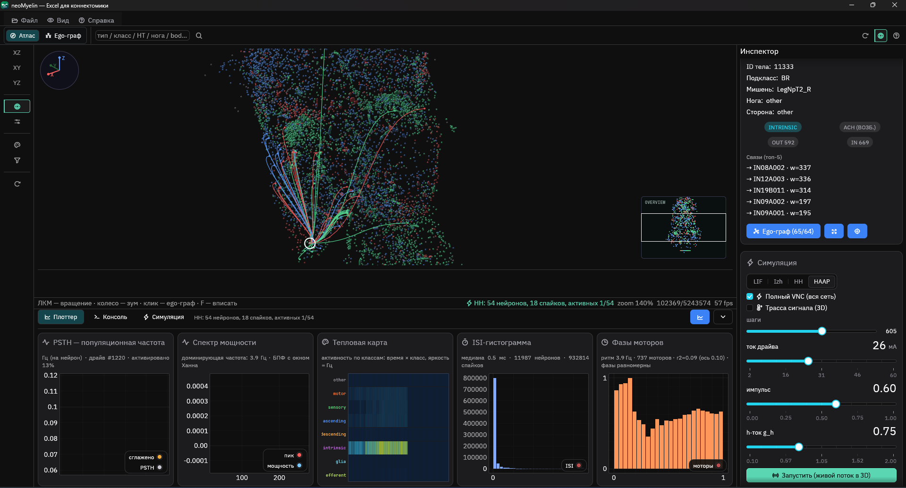
Task: Toggle the globe mode in left sidebar
Action: coord(17,106)
